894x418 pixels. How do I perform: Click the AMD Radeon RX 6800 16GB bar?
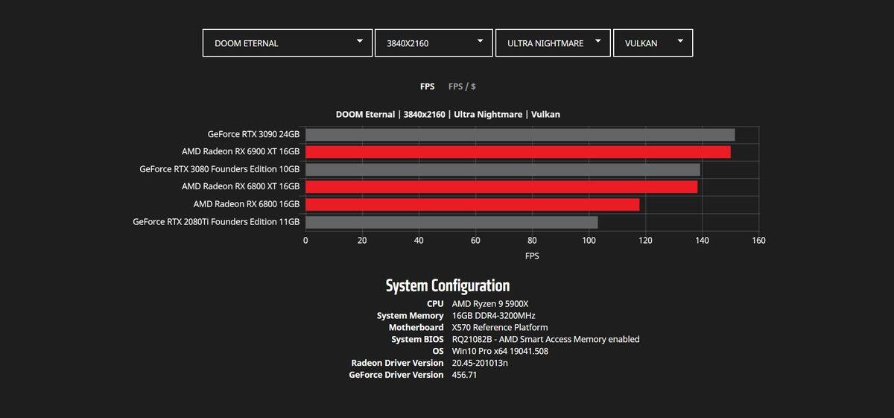[472, 204]
